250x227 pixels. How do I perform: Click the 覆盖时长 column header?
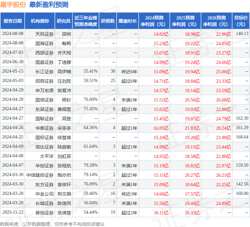coord(128,21)
